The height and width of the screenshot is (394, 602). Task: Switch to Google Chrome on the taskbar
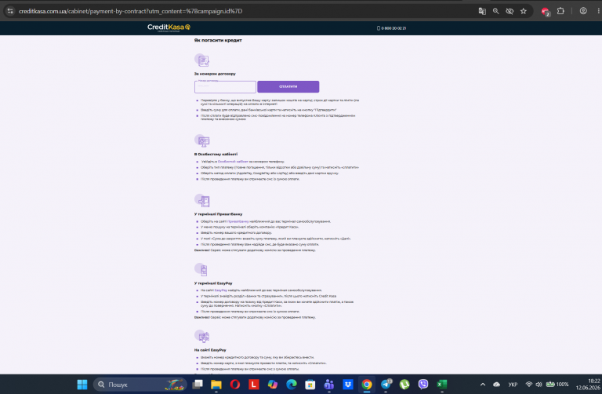367,385
